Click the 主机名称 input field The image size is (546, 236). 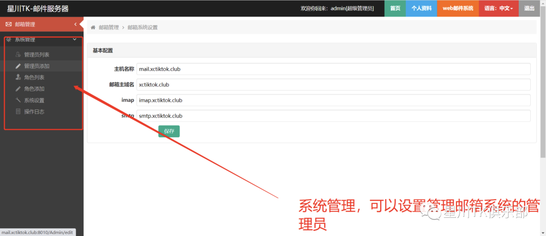tap(333, 69)
